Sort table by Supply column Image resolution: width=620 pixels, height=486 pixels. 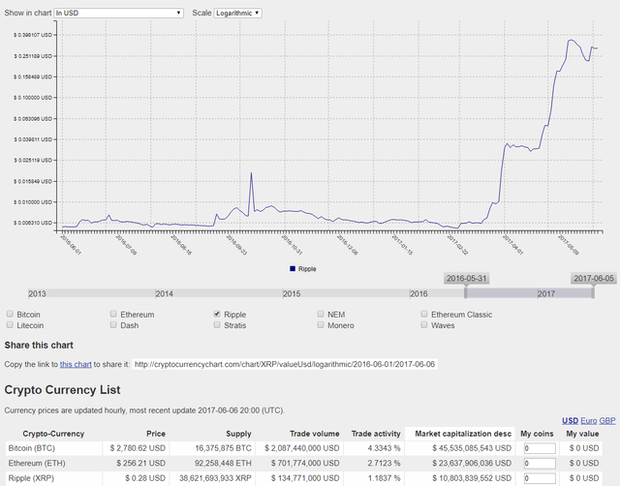click(x=238, y=434)
